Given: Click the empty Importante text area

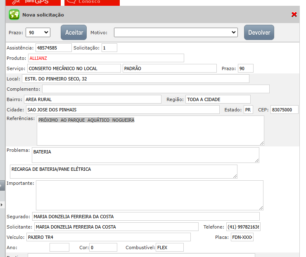Looking at the screenshot, I should coord(149,196).
